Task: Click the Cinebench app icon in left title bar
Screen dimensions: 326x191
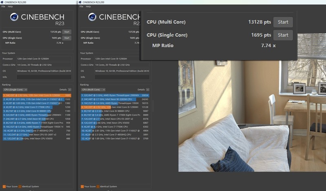Action: [x=2, y=2]
